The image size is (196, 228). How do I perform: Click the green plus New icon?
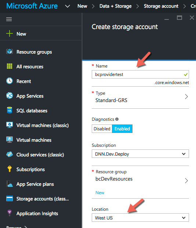point(10,33)
